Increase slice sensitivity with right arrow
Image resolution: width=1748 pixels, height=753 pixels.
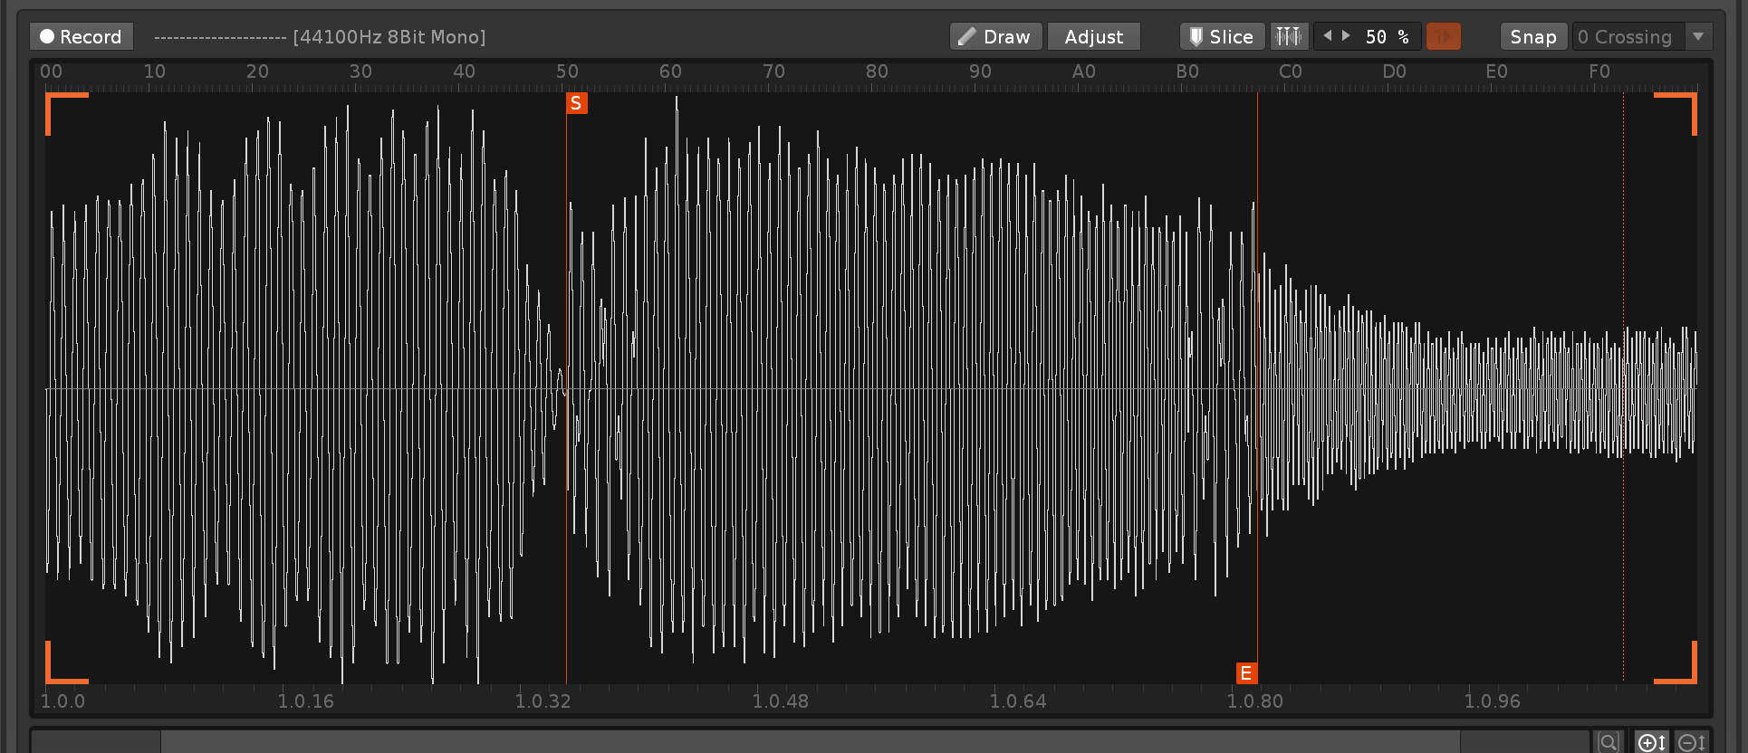pyautogui.click(x=1346, y=36)
